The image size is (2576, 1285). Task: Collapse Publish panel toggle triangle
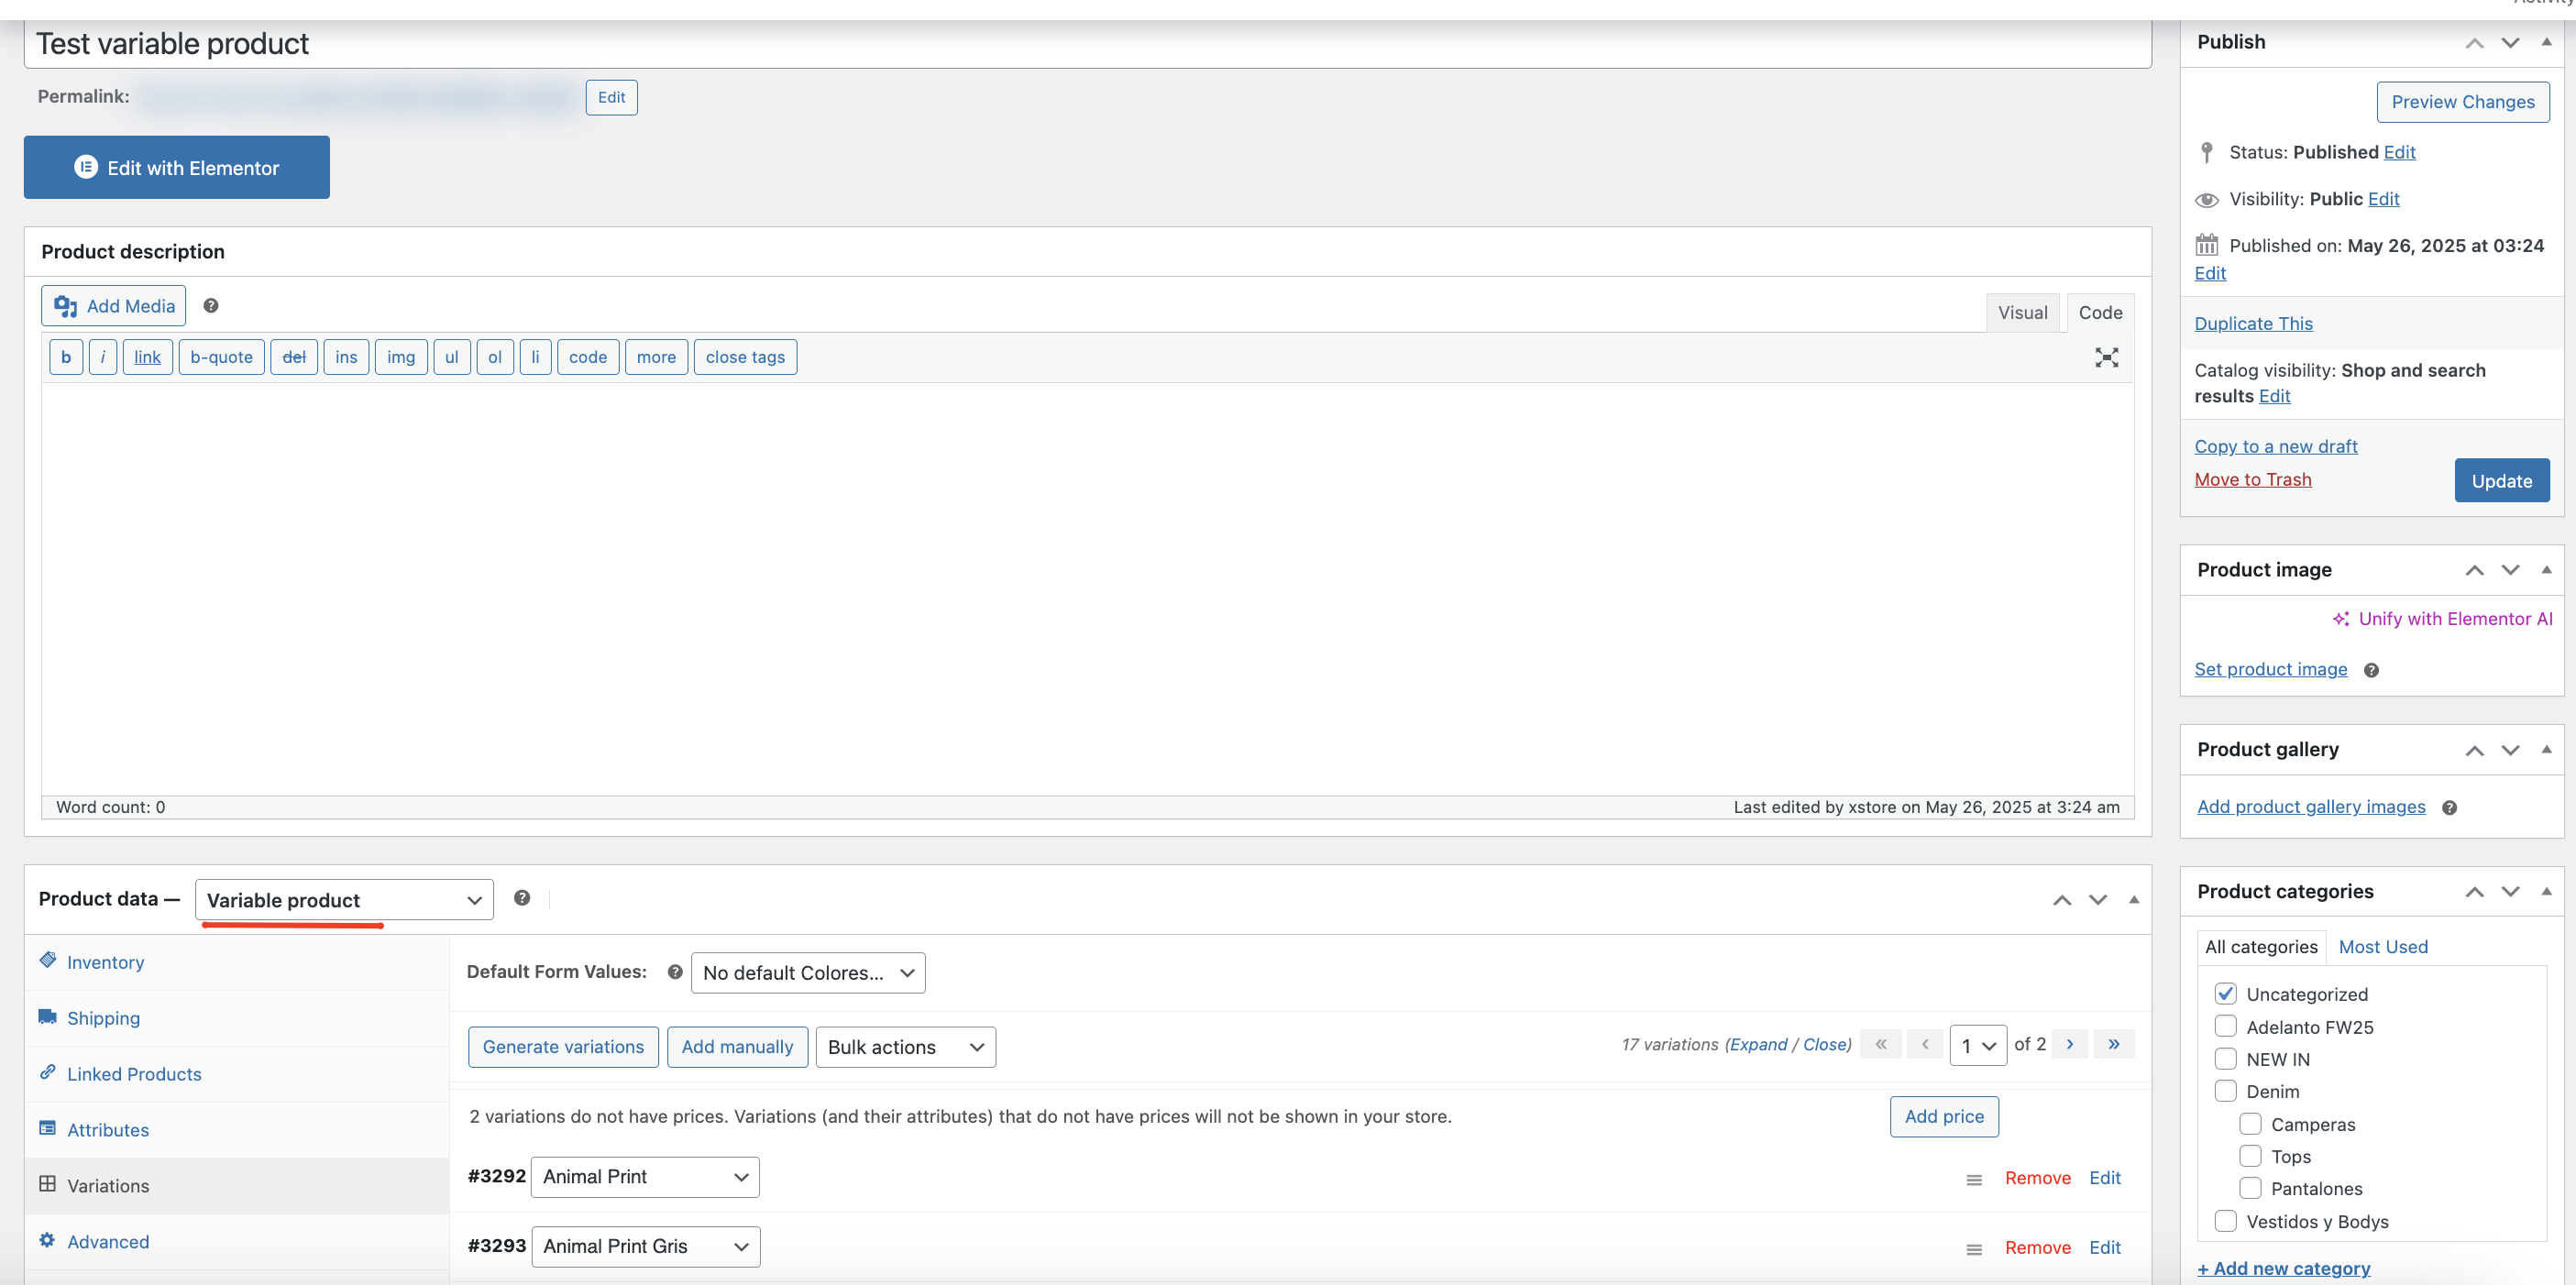pos(2546,42)
